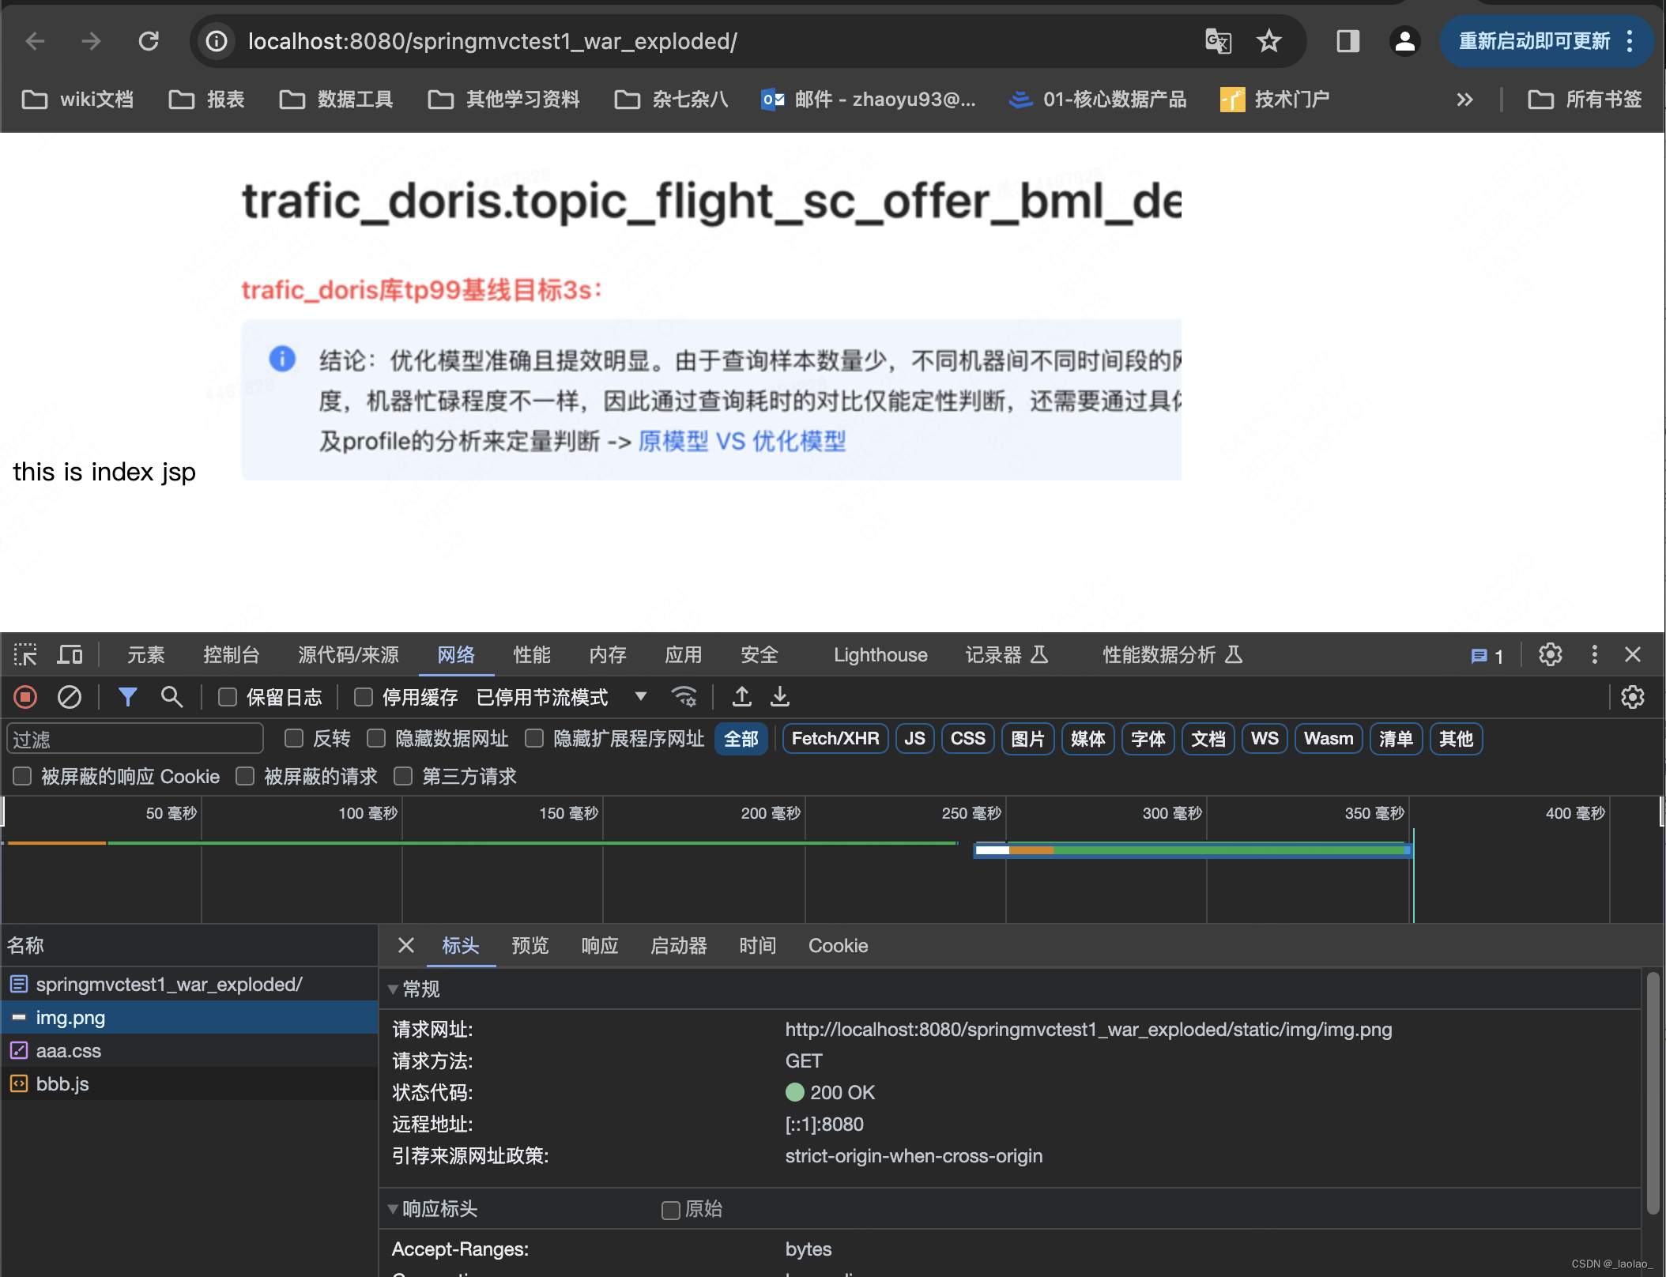The width and height of the screenshot is (1666, 1277).
Task: Click the address bar URL
Action: pyautogui.click(x=492, y=41)
